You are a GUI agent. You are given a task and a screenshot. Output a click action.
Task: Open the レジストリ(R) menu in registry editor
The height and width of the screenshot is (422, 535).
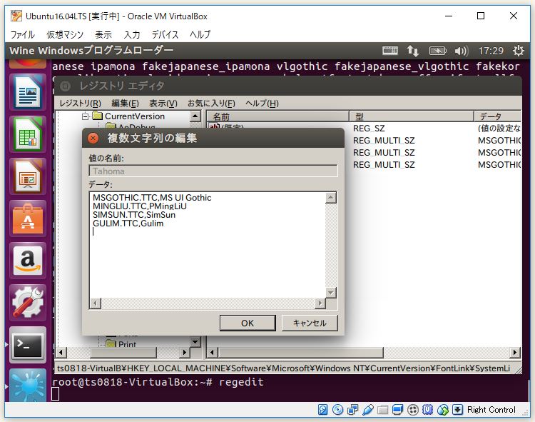80,103
